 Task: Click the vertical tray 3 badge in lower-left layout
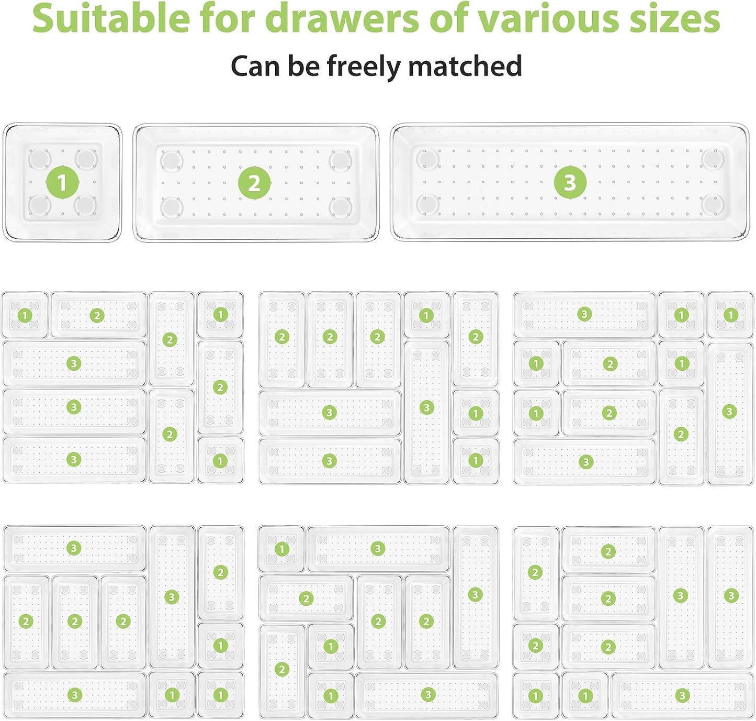tap(172, 597)
